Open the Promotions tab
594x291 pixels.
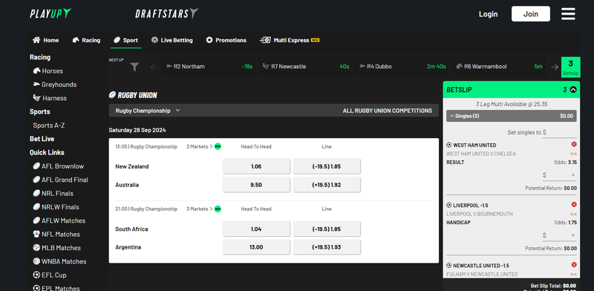[226, 40]
